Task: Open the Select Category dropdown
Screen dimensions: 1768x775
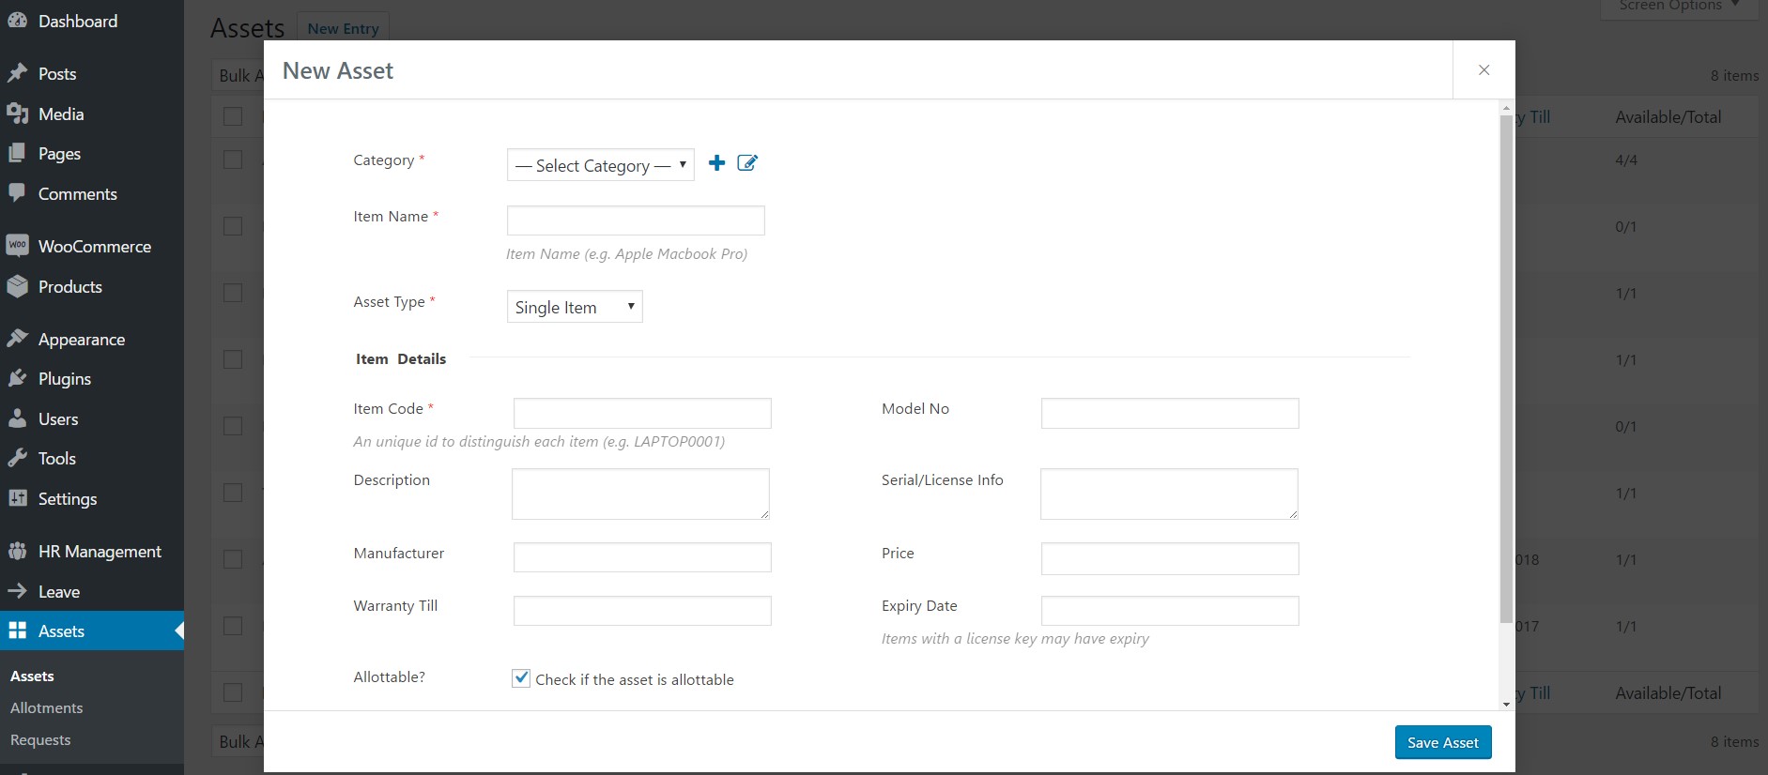Action: (x=600, y=165)
